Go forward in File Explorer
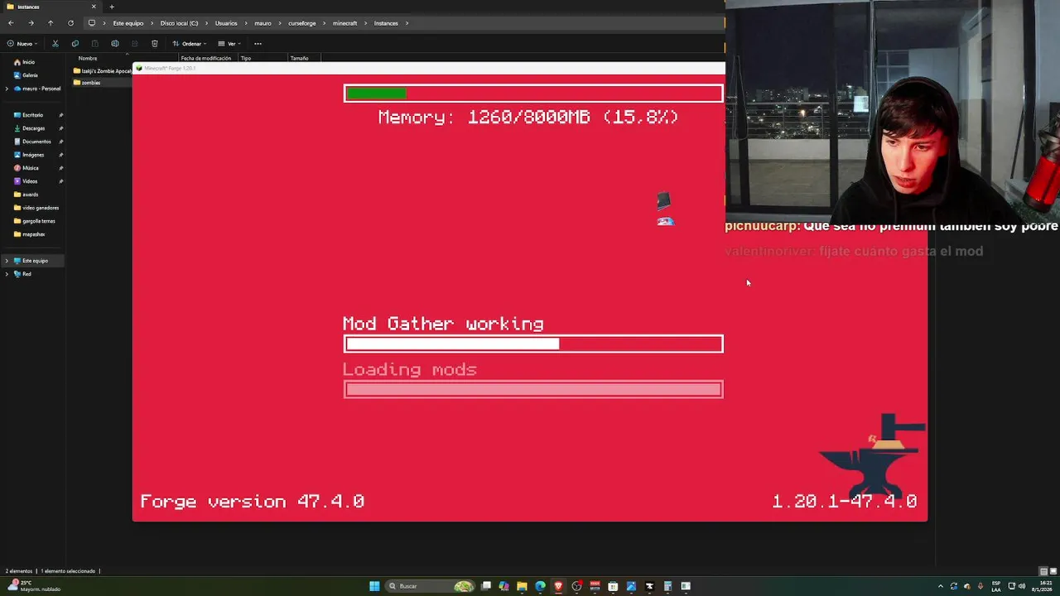Viewport: 1060px width, 596px height. point(31,23)
